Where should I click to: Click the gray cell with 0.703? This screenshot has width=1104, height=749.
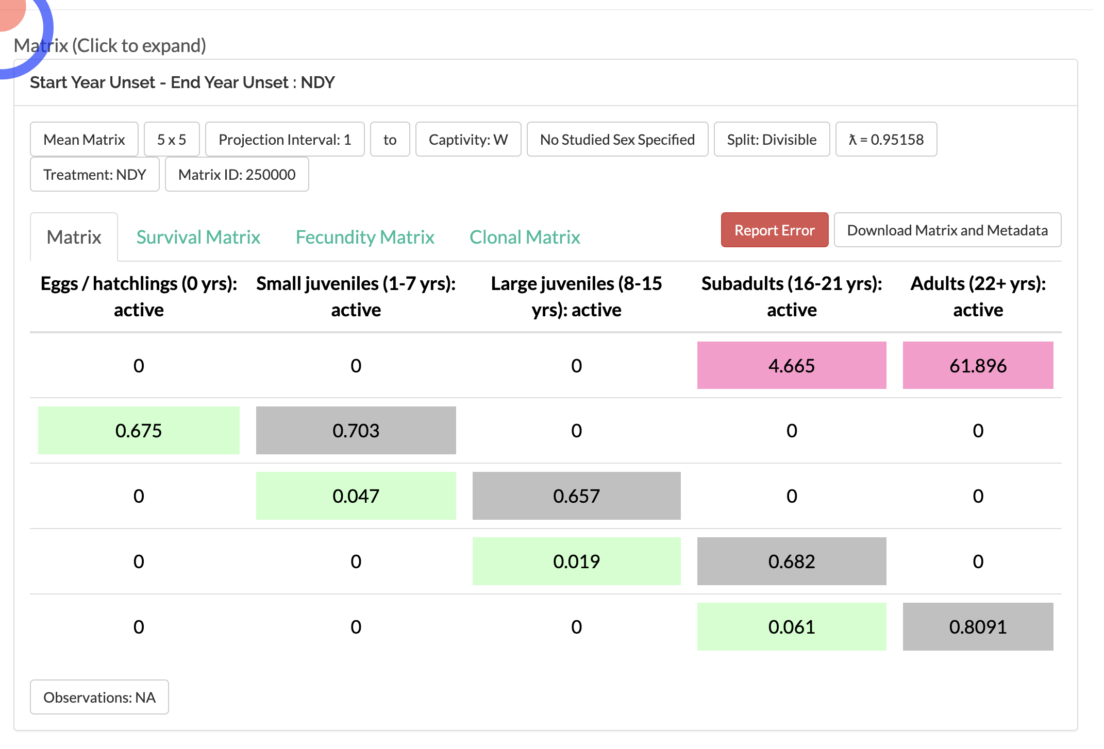(x=356, y=430)
